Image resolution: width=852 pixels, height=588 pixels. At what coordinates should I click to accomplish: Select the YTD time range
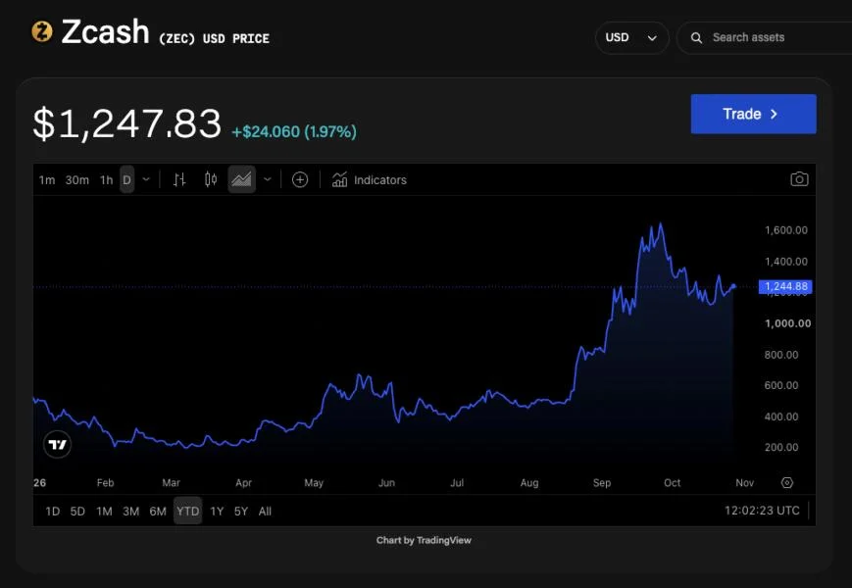tap(188, 511)
